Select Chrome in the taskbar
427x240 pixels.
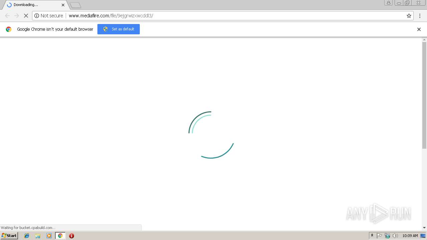tap(60, 236)
